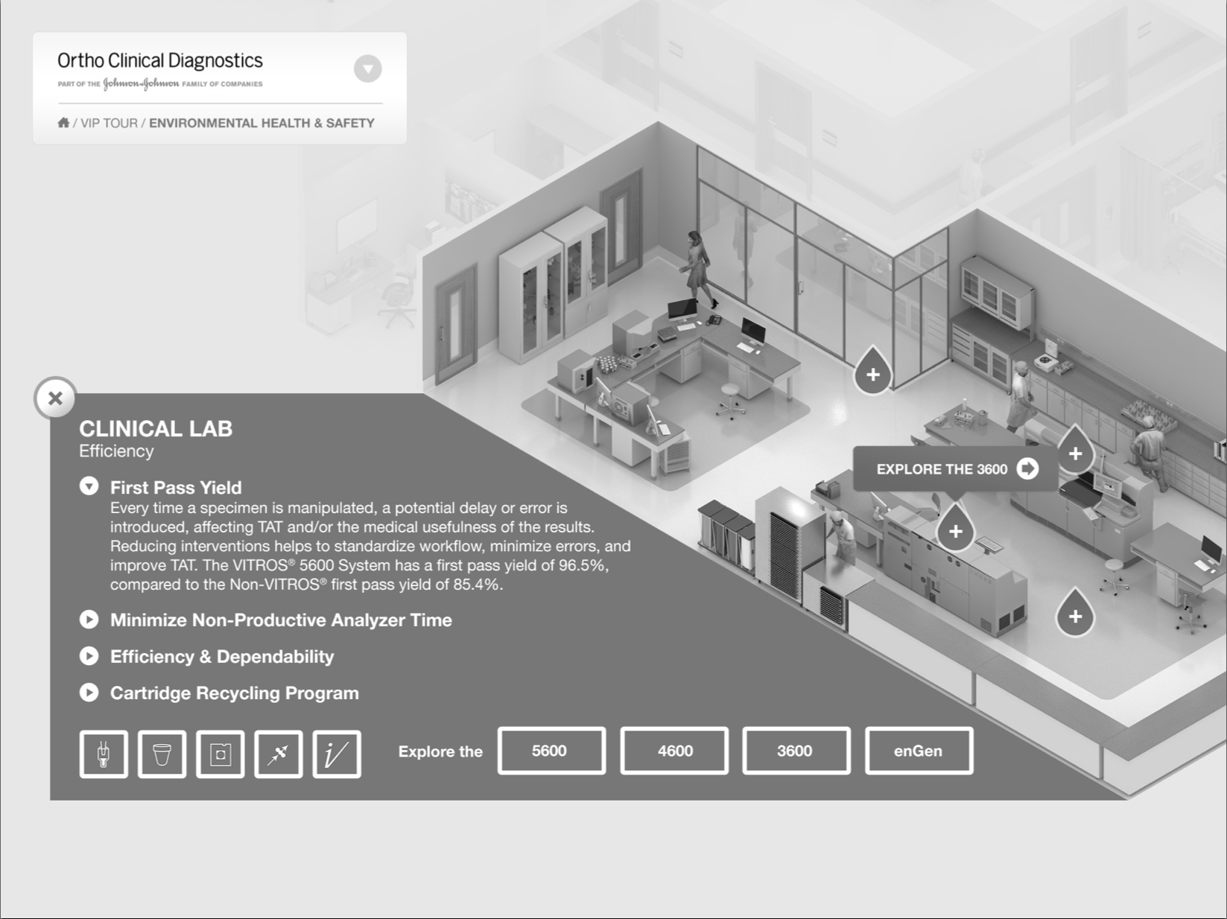1227x919 pixels.
Task: Click the italic i checkmark icon
Action: coord(337,754)
